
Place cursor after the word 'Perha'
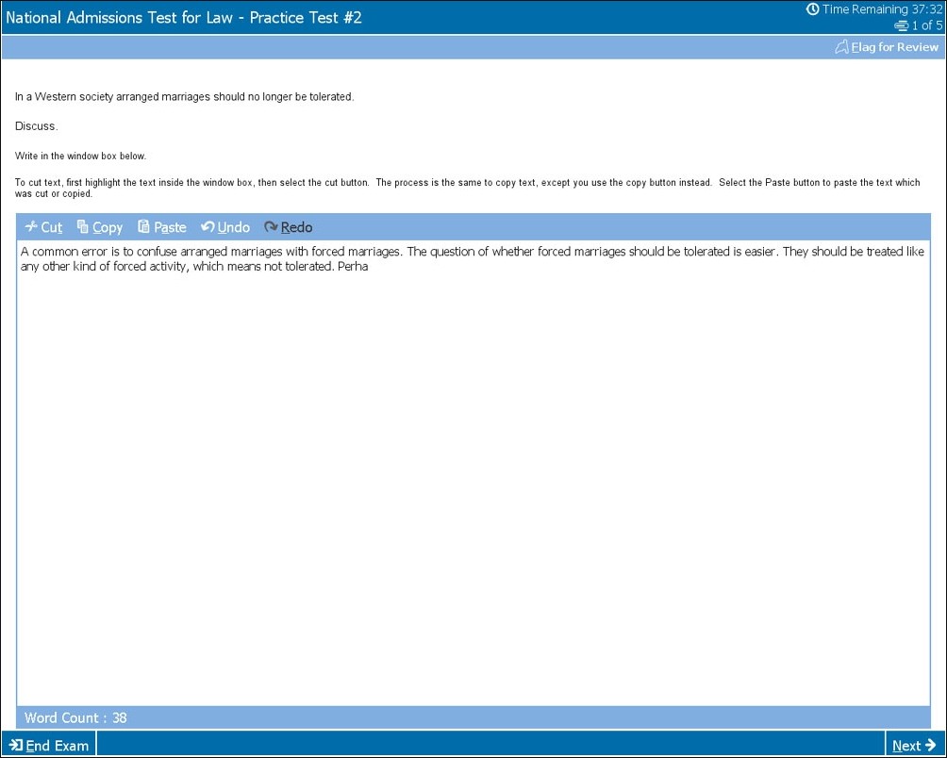coord(369,266)
